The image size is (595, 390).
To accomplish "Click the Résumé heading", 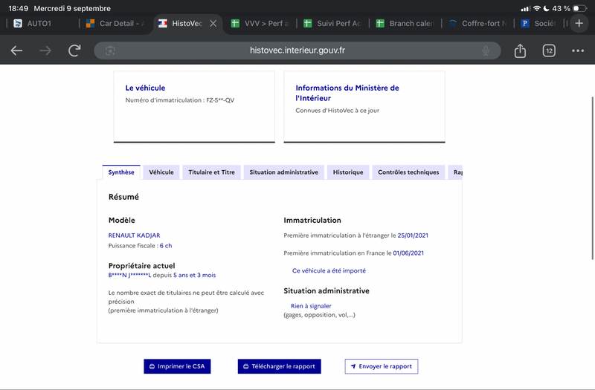I will [123, 197].
